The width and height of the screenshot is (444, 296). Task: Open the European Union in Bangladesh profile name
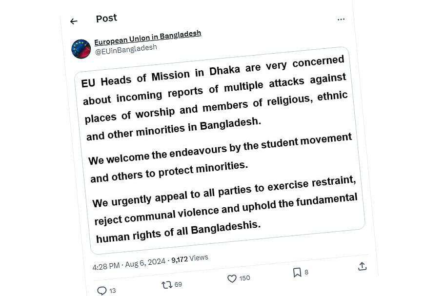147,38
